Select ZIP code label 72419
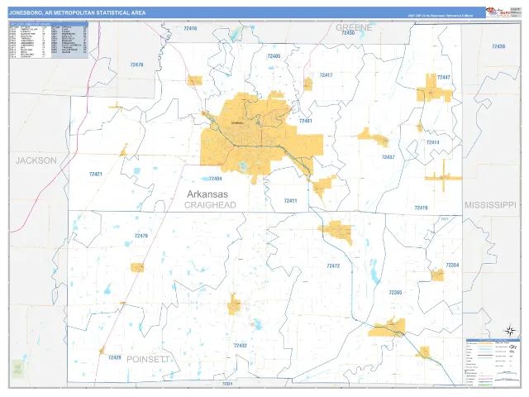 click(x=421, y=208)
